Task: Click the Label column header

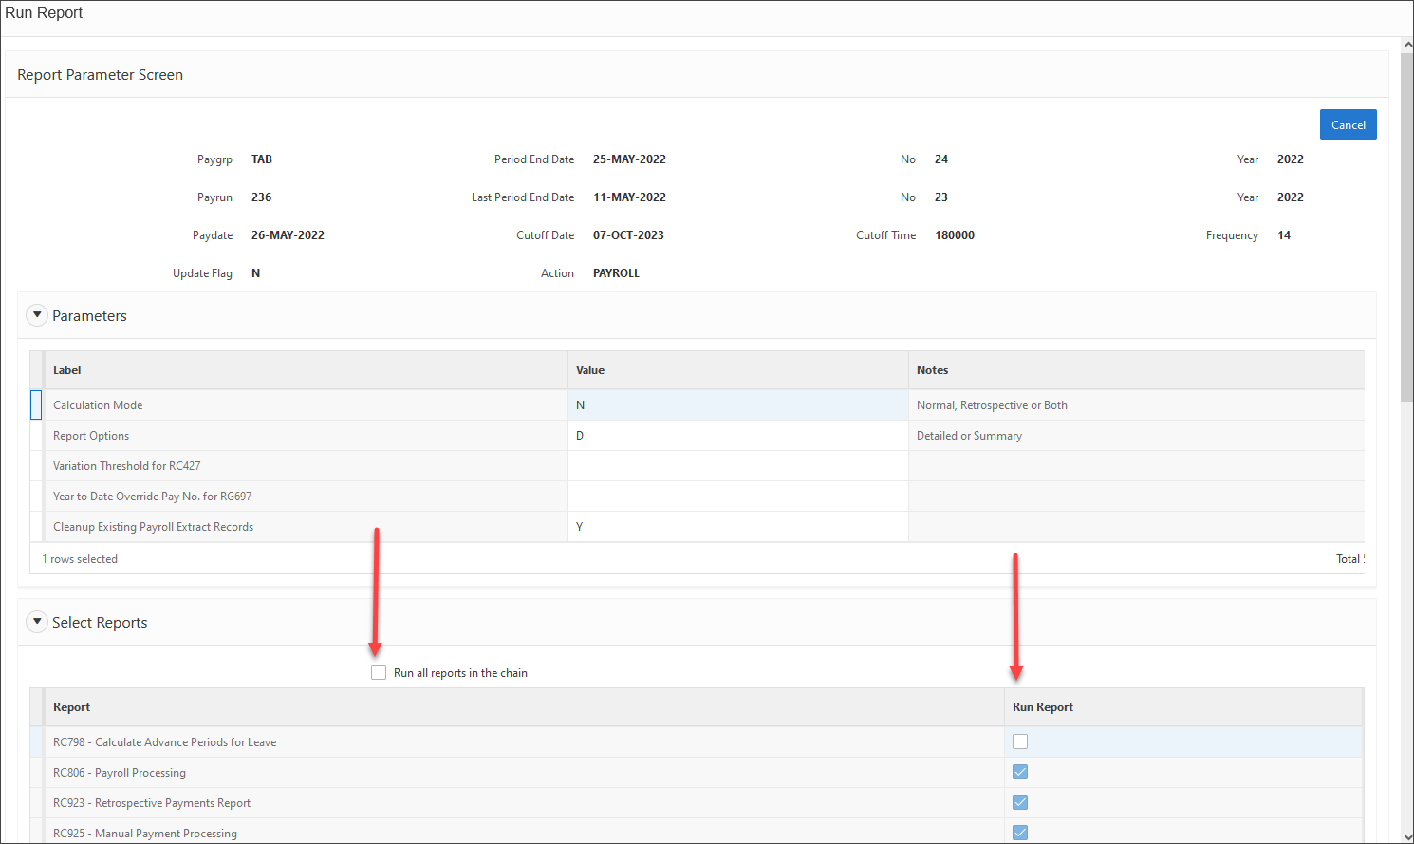Action: tap(67, 370)
